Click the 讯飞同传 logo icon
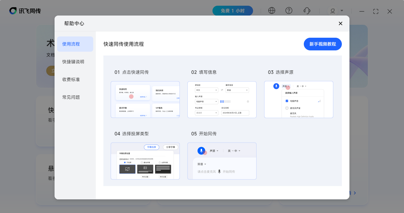Viewport: 404px width, 213px height. [x=13, y=11]
